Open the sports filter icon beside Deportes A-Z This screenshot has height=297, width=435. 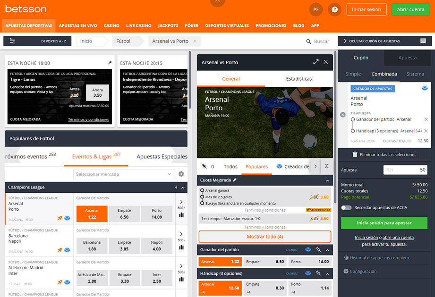(x=12, y=41)
